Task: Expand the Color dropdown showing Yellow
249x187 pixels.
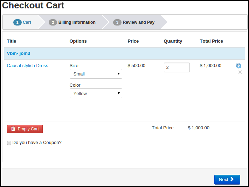Action: [96, 93]
